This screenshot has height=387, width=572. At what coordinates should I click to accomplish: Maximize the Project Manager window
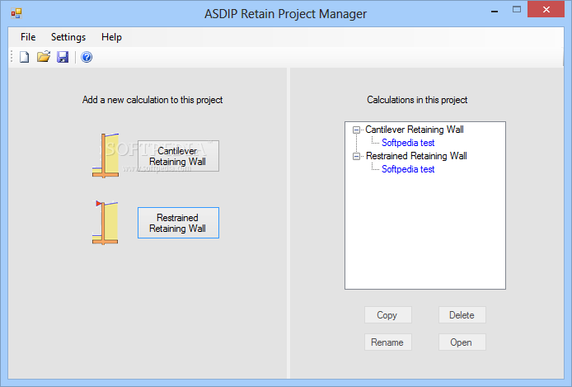pos(517,10)
